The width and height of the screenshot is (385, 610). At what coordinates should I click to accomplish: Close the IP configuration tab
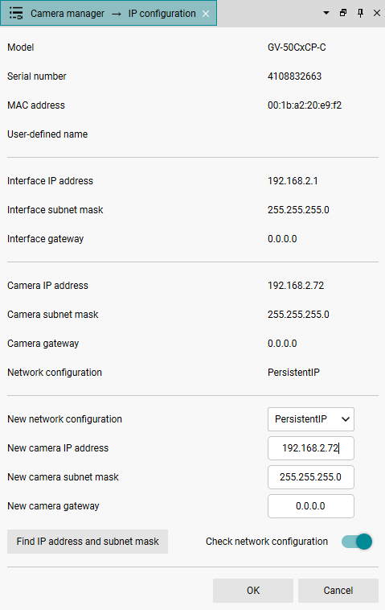pos(206,14)
